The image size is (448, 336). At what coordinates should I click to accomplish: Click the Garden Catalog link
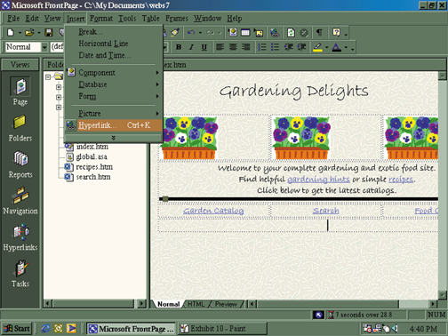pos(213,211)
